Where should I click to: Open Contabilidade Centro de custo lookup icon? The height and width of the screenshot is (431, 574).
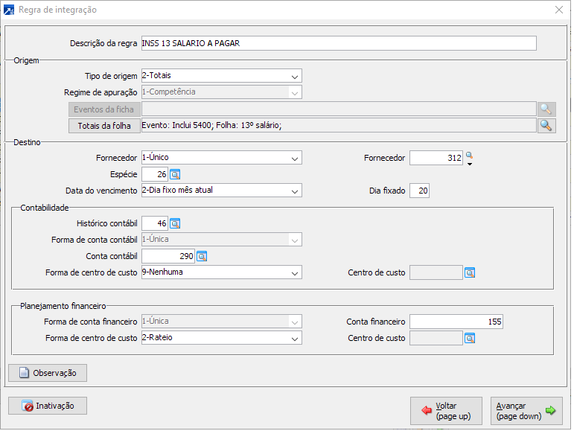(x=470, y=273)
